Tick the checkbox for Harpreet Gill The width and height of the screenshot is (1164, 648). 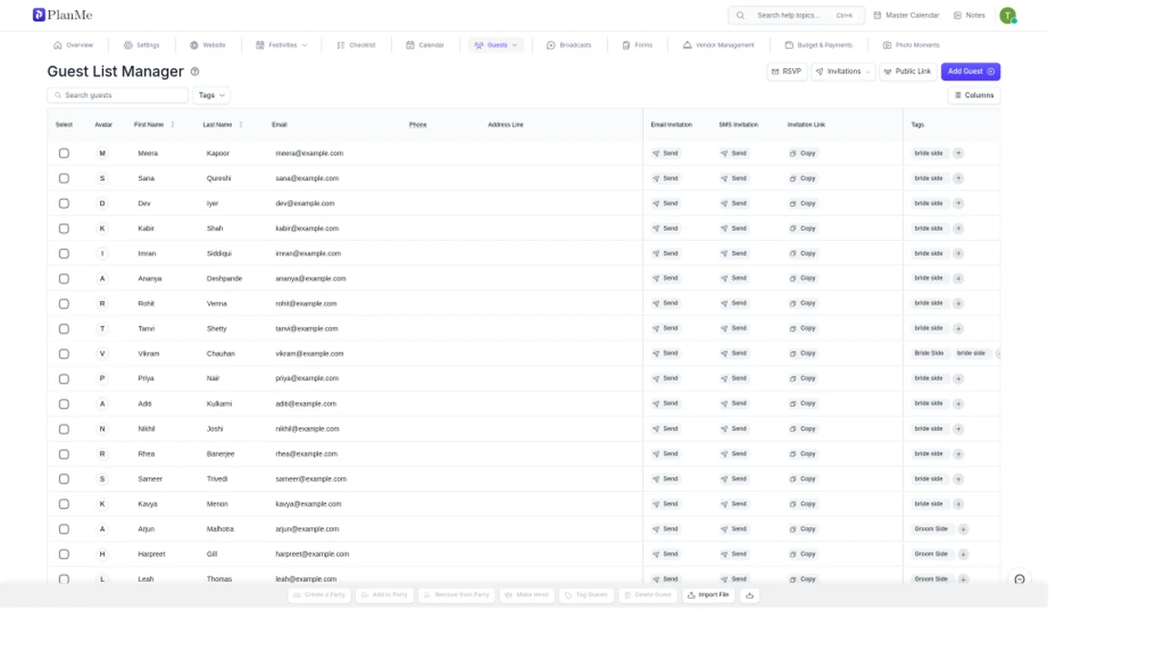click(x=64, y=553)
